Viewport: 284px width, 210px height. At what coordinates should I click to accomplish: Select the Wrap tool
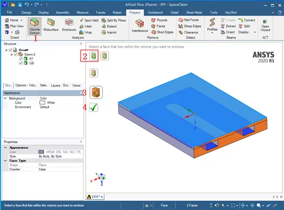point(86,32)
